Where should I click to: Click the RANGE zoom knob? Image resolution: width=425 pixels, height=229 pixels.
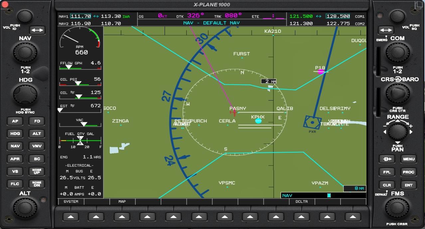398,132
